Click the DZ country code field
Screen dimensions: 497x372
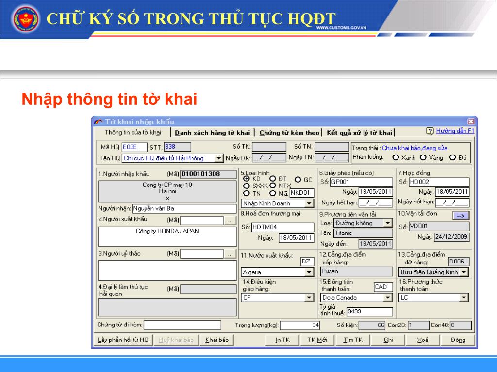click(x=307, y=261)
